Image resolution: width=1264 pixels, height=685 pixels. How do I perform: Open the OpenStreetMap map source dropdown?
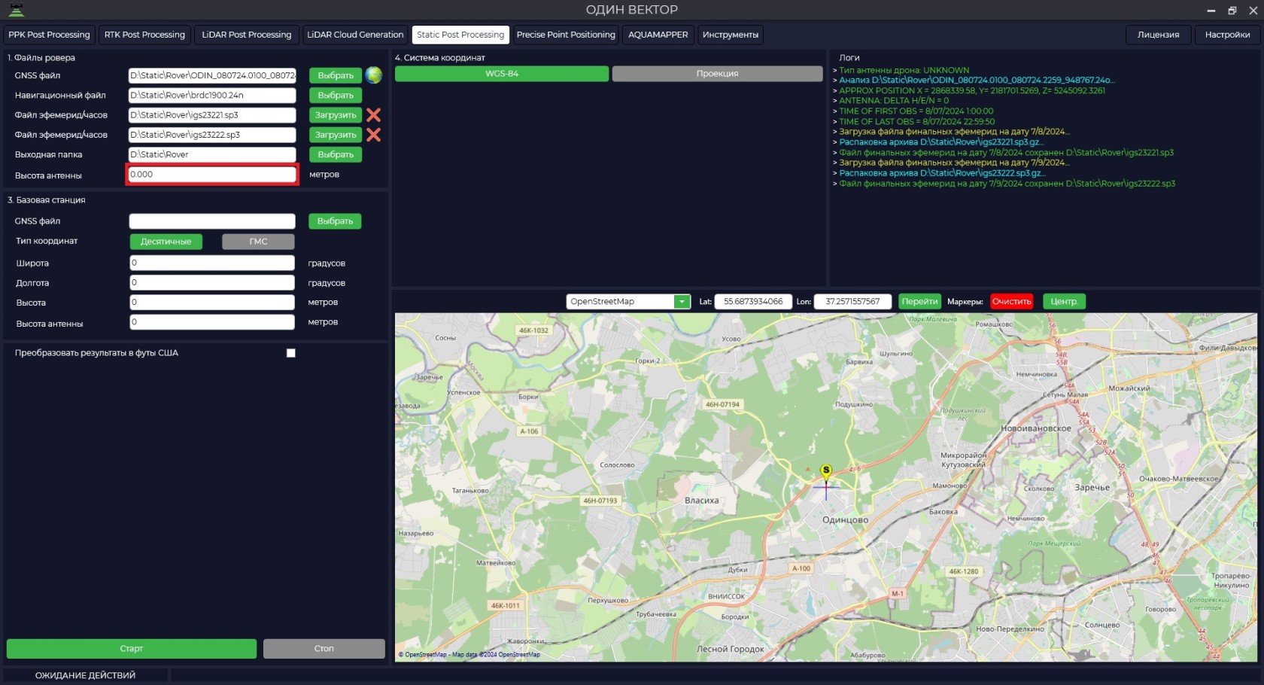[x=682, y=302]
